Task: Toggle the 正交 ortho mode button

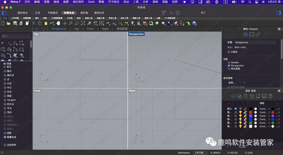Action: pos(38,13)
